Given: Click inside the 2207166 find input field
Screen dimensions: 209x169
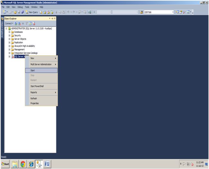Looking at the screenshot, I should pos(158,12).
